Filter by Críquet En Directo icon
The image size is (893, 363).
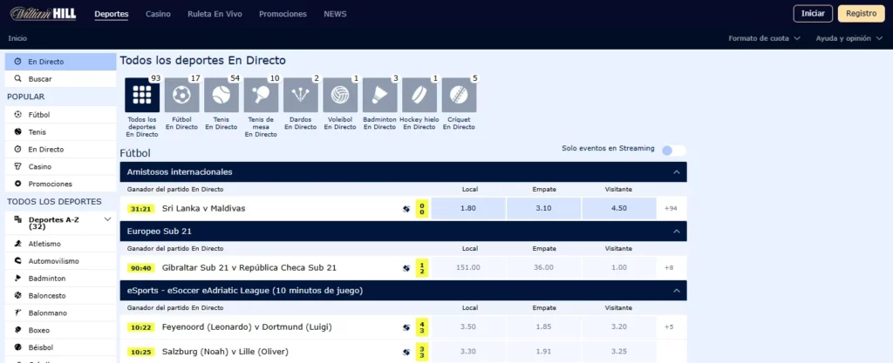point(459,95)
